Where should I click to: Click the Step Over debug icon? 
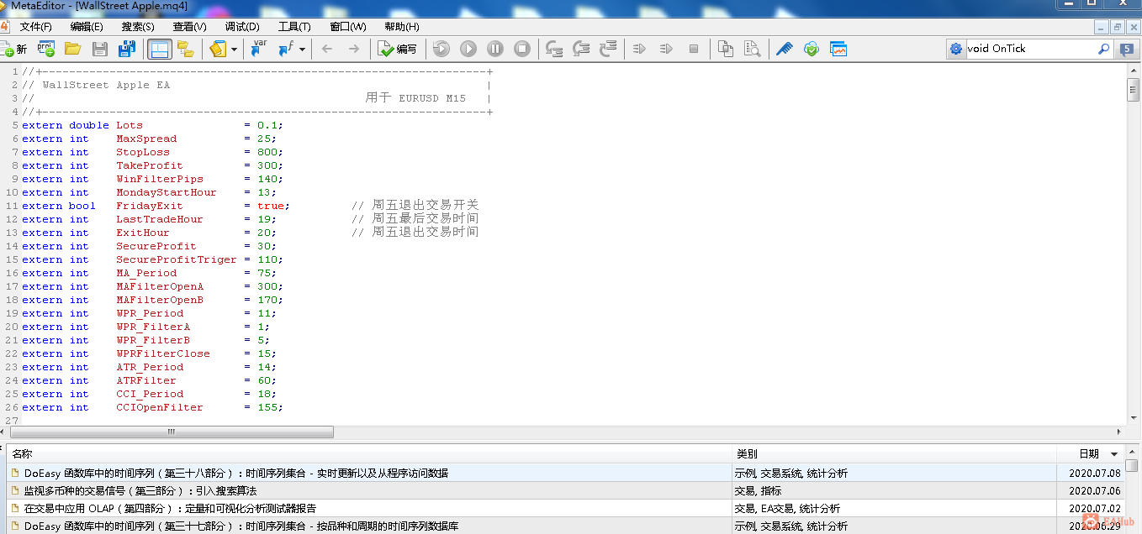[581, 49]
